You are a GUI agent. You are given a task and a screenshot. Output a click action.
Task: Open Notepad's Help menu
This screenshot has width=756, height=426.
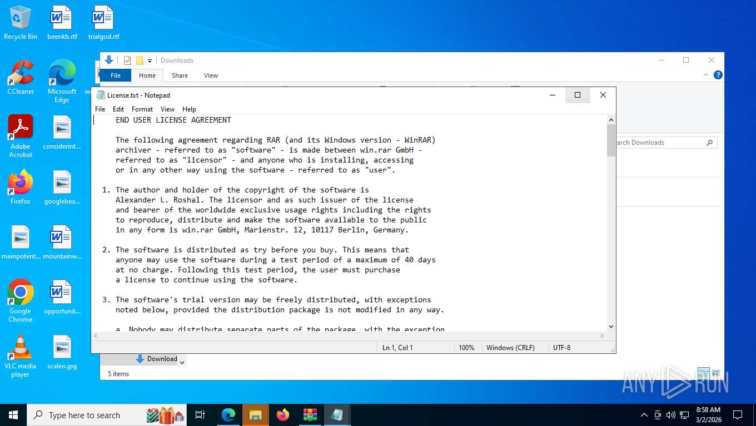coord(190,109)
